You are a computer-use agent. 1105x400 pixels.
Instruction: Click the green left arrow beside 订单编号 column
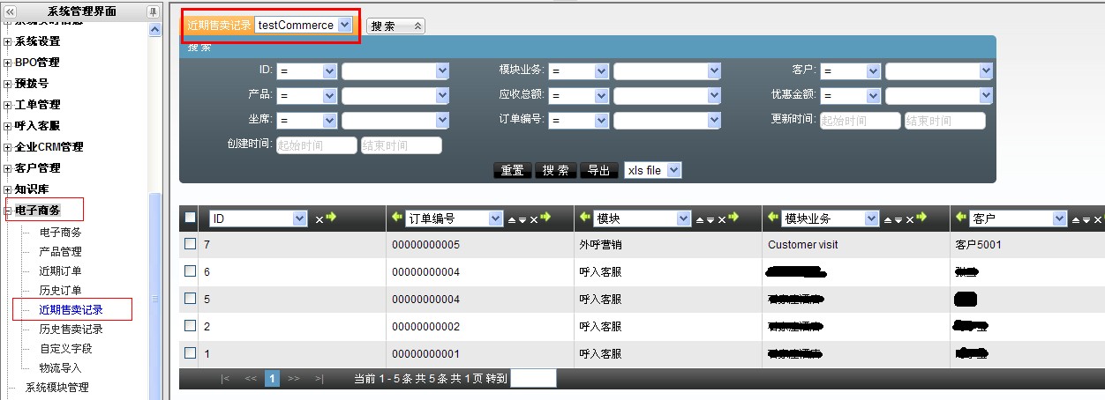click(395, 218)
